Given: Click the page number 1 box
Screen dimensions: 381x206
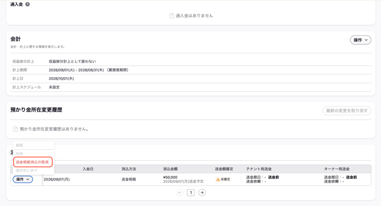Looking at the screenshot, I should click(191, 193).
